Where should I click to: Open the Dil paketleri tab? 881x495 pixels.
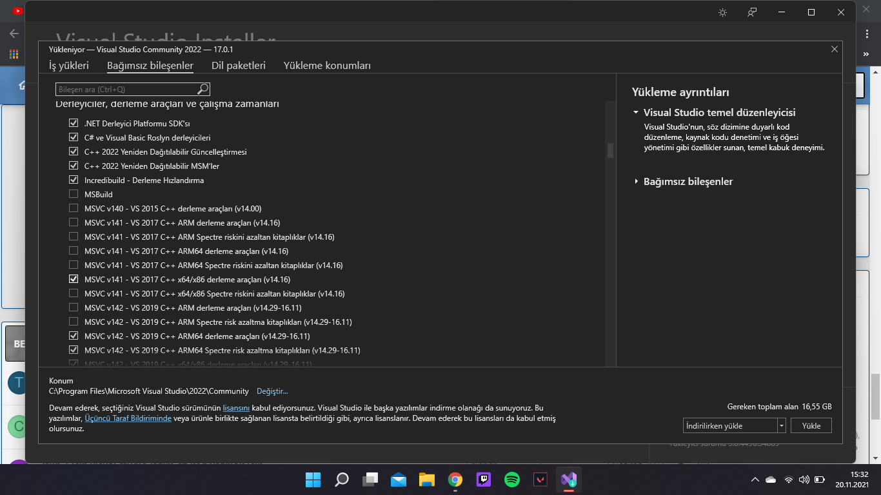(x=239, y=66)
